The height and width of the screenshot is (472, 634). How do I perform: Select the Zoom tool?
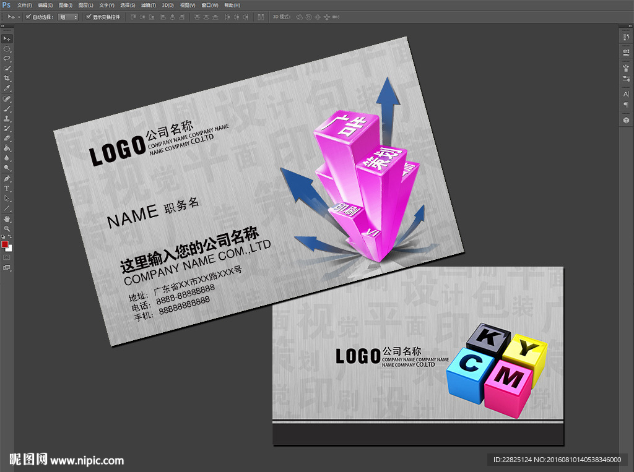(x=7, y=229)
